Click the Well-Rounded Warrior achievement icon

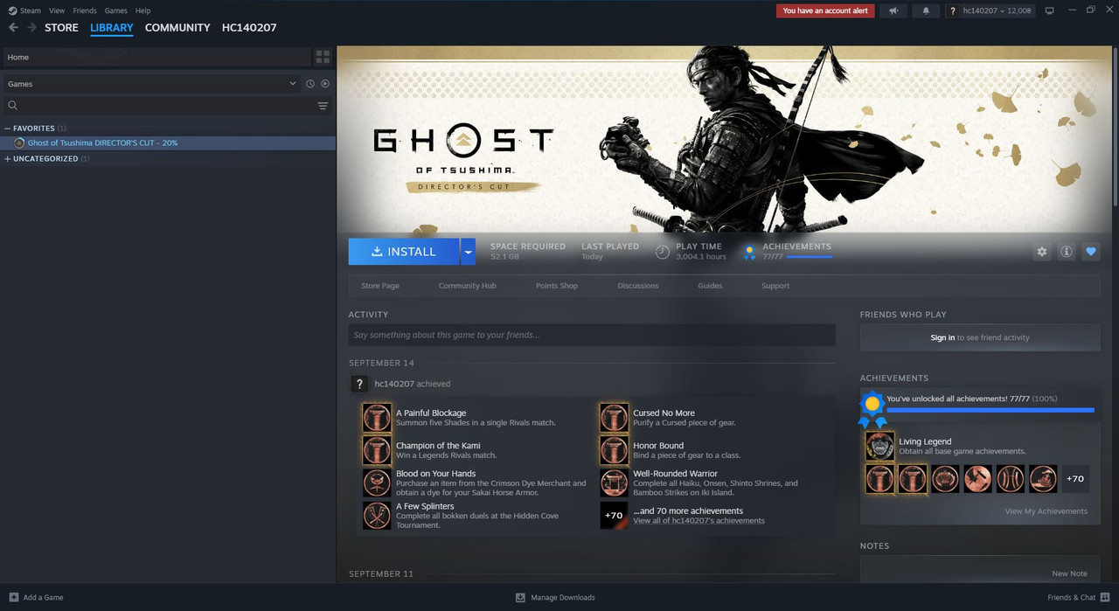coord(614,483)
